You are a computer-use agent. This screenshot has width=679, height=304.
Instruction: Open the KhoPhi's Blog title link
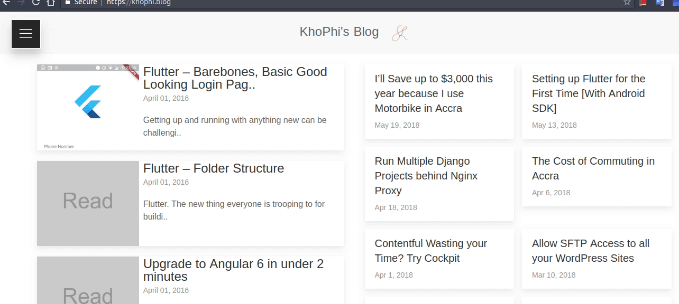339,32
